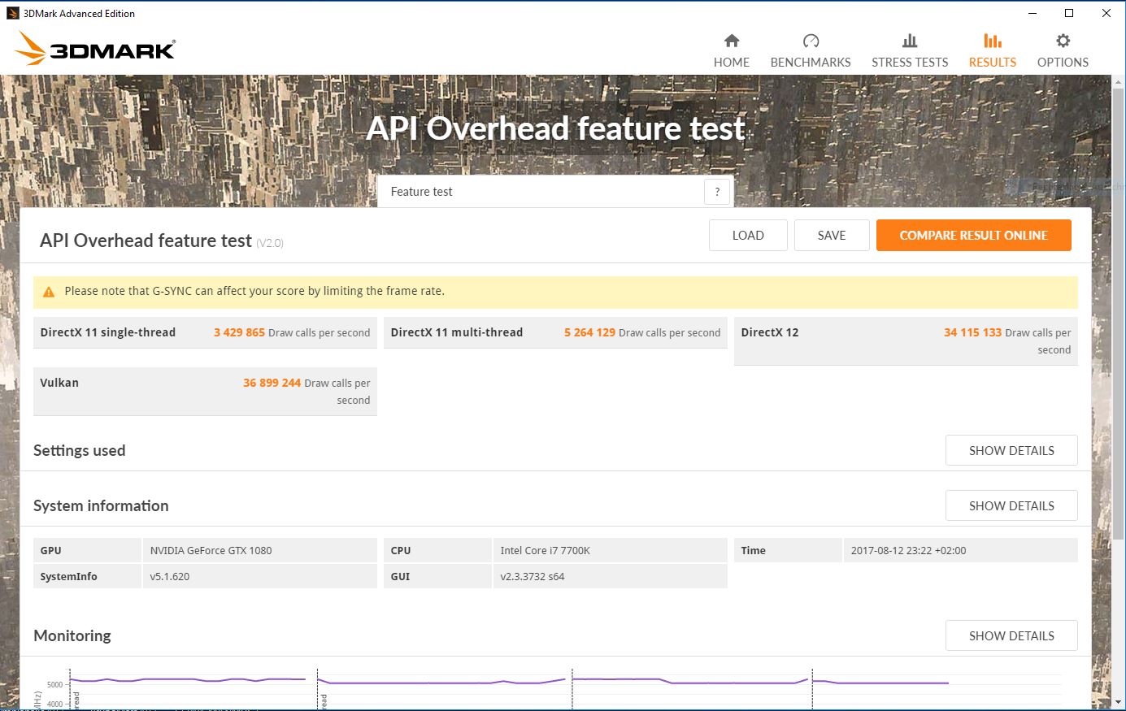The height and width of the screenshot is (711, 1126).
Task: Click the DirectX 11 single-thread score 3 429 865
Action: (x=239, y=332)
